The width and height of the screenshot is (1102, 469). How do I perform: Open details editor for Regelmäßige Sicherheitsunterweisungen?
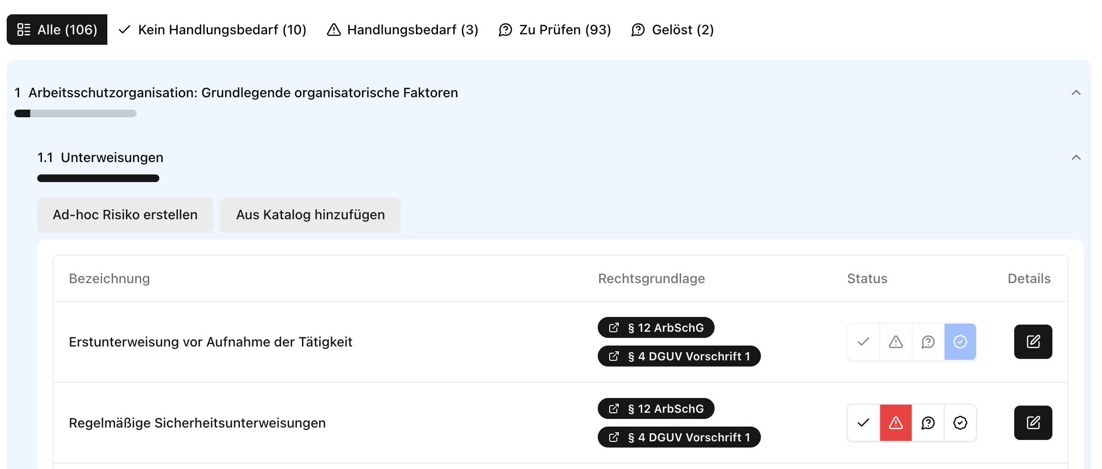click(1033, 423)
